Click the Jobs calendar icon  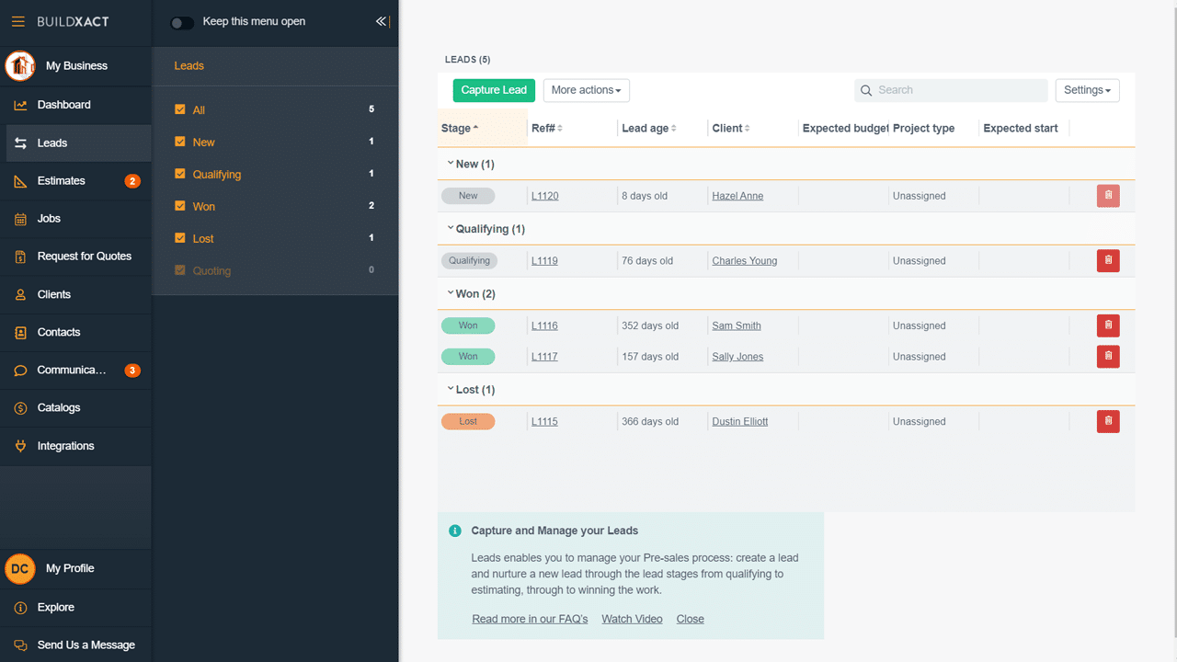pos(20,218)
